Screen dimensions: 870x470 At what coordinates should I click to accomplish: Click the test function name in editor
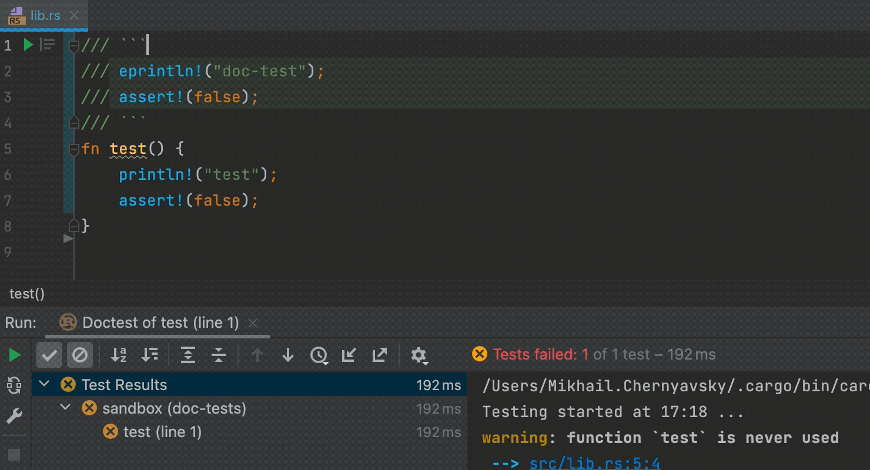click(x=128, y=149)
